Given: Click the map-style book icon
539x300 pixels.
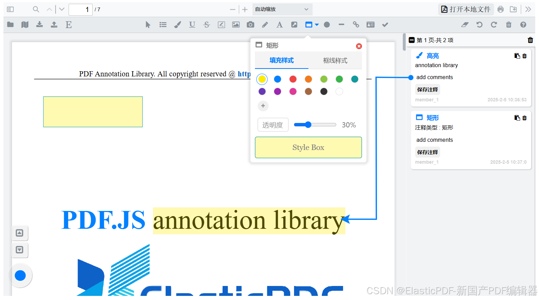Looking at the screenshot, I should point(25,25).
